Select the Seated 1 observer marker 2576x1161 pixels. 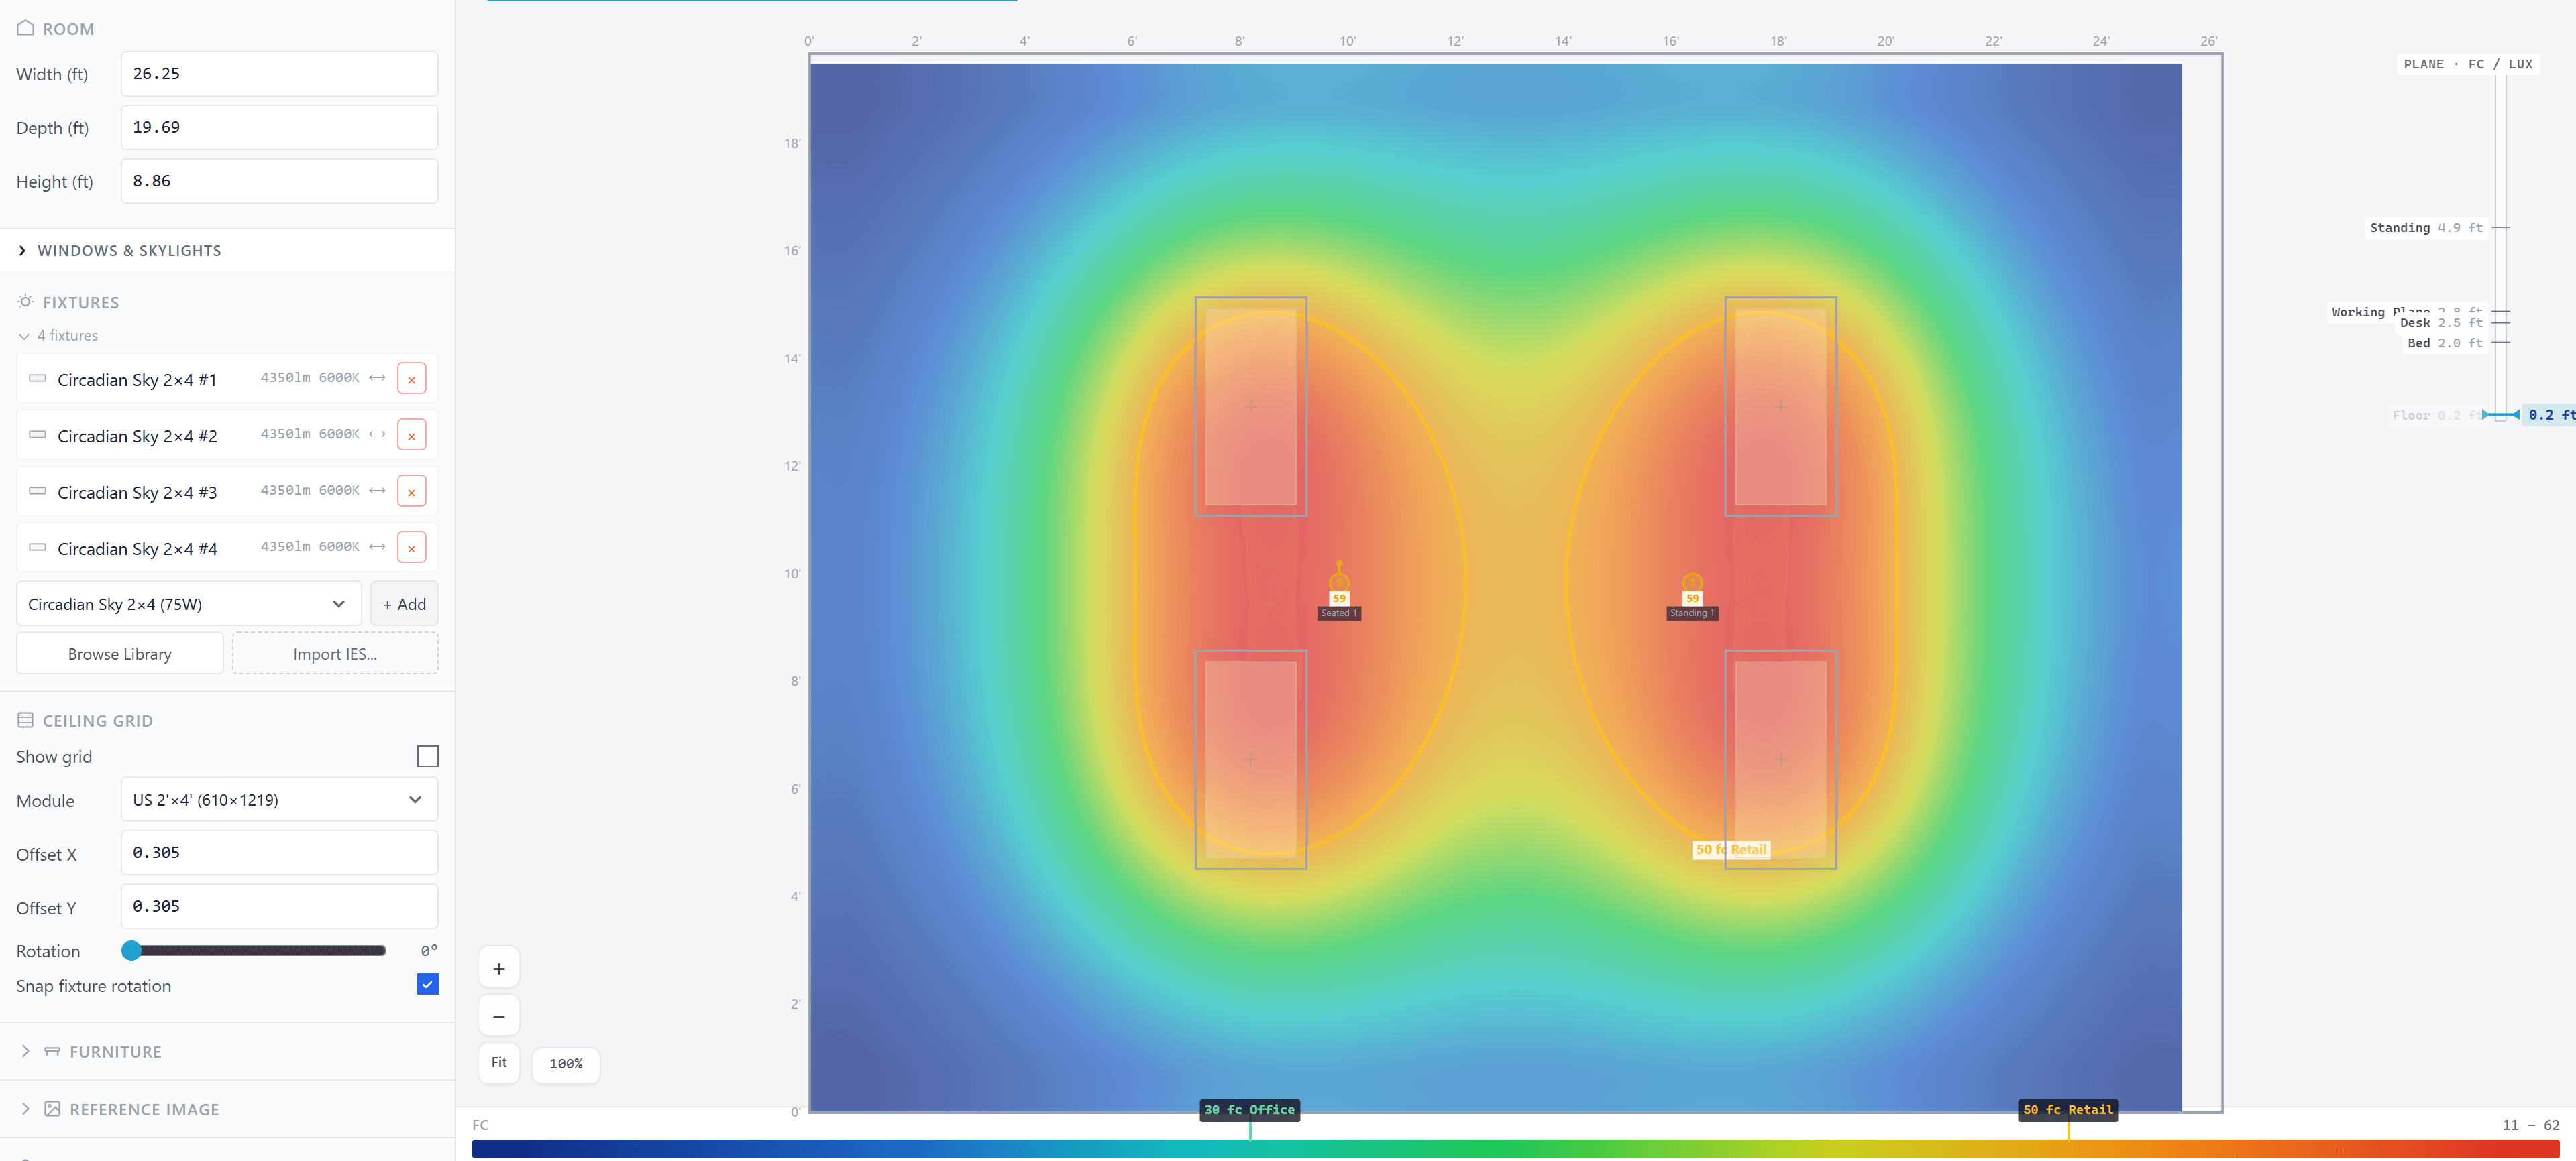1339,583
